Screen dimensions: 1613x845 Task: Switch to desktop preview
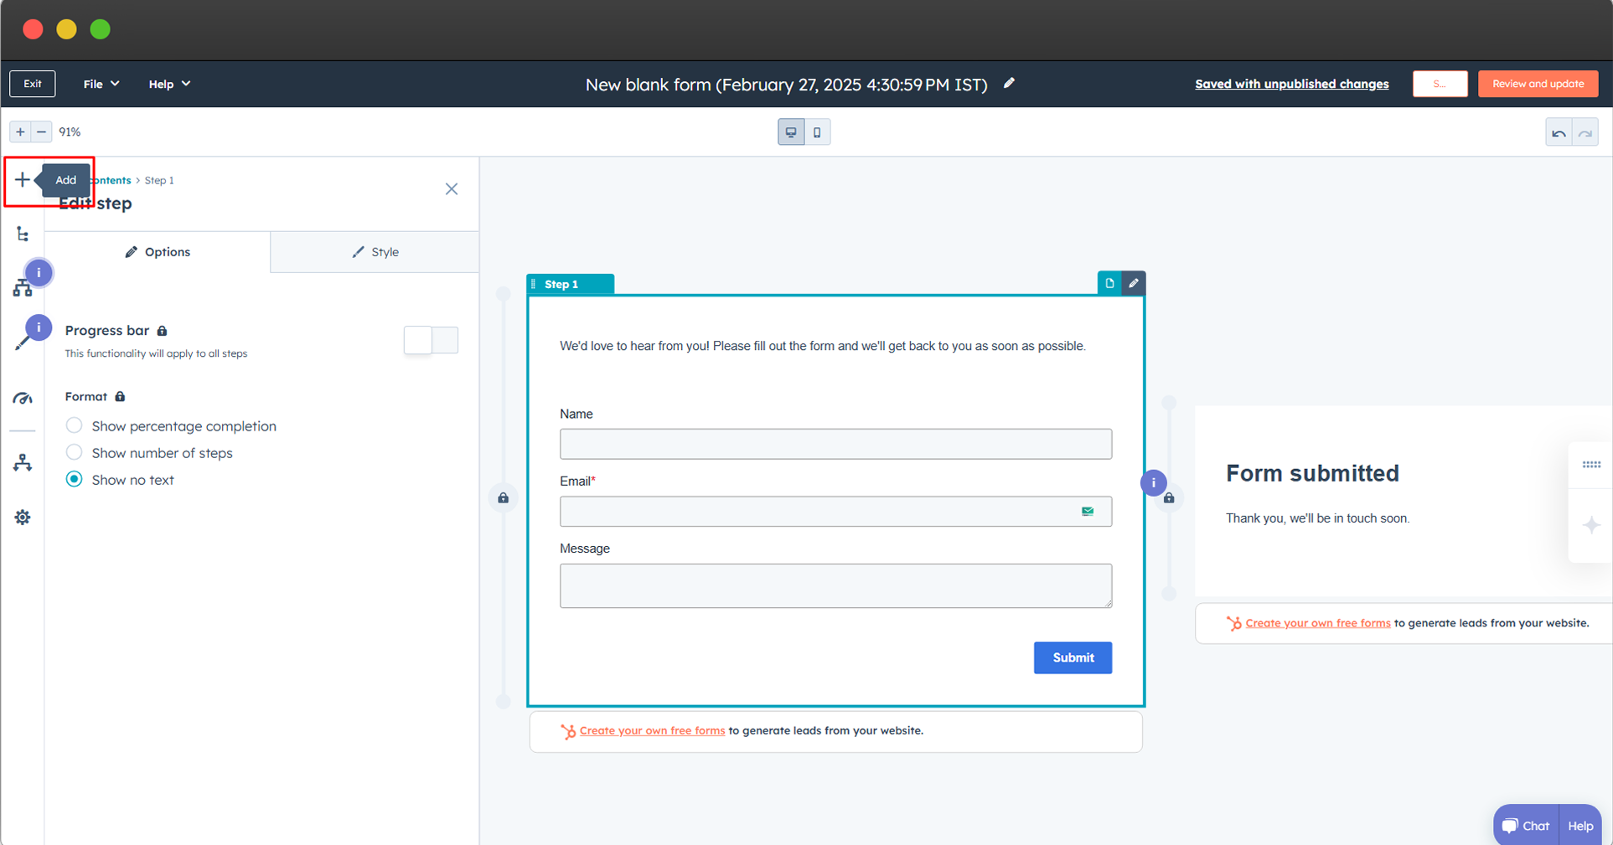[791, 132]
